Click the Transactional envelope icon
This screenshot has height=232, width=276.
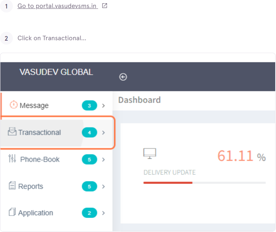pyautogui.click(x=12, y=131)
